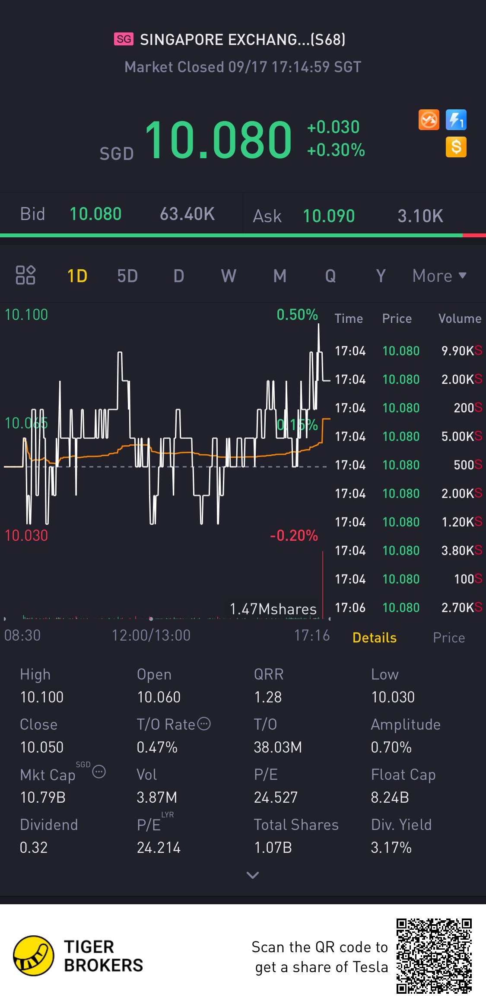Select the trade row with 3.80K volume

coord(408,550)
